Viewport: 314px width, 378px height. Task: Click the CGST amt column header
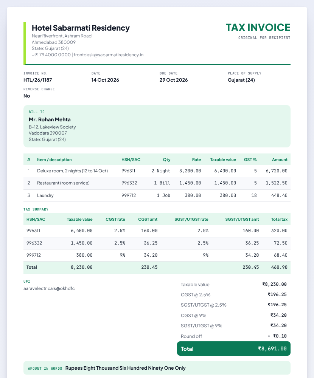[148, 219]
